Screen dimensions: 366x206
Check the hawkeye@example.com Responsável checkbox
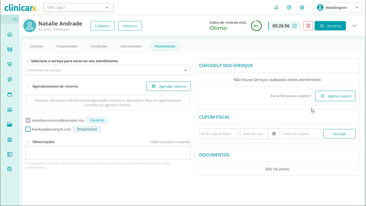(28, 129)
